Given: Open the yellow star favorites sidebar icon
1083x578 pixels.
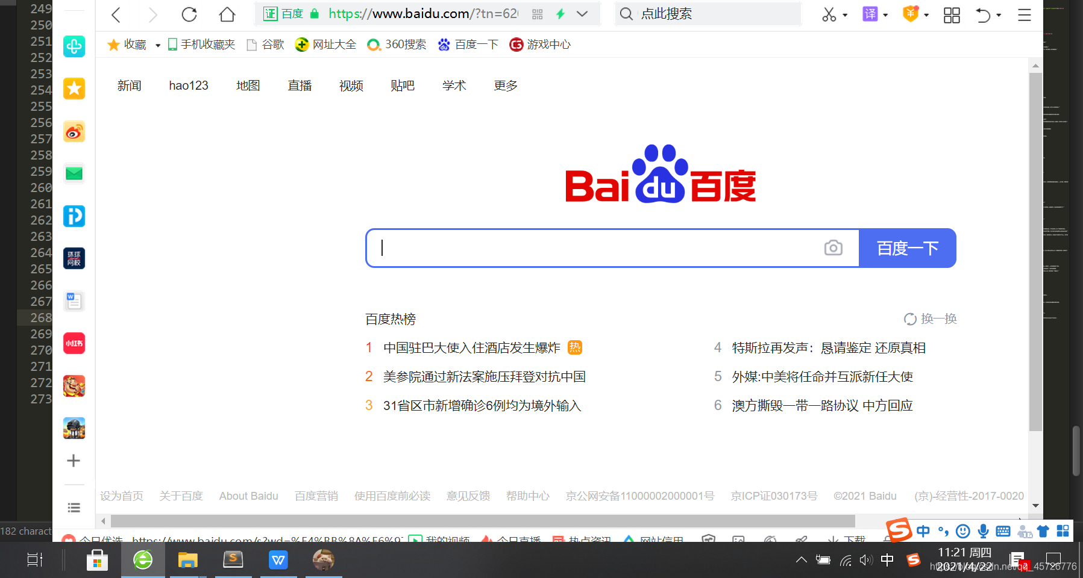Looking at the screenshot, I should 74,89.
